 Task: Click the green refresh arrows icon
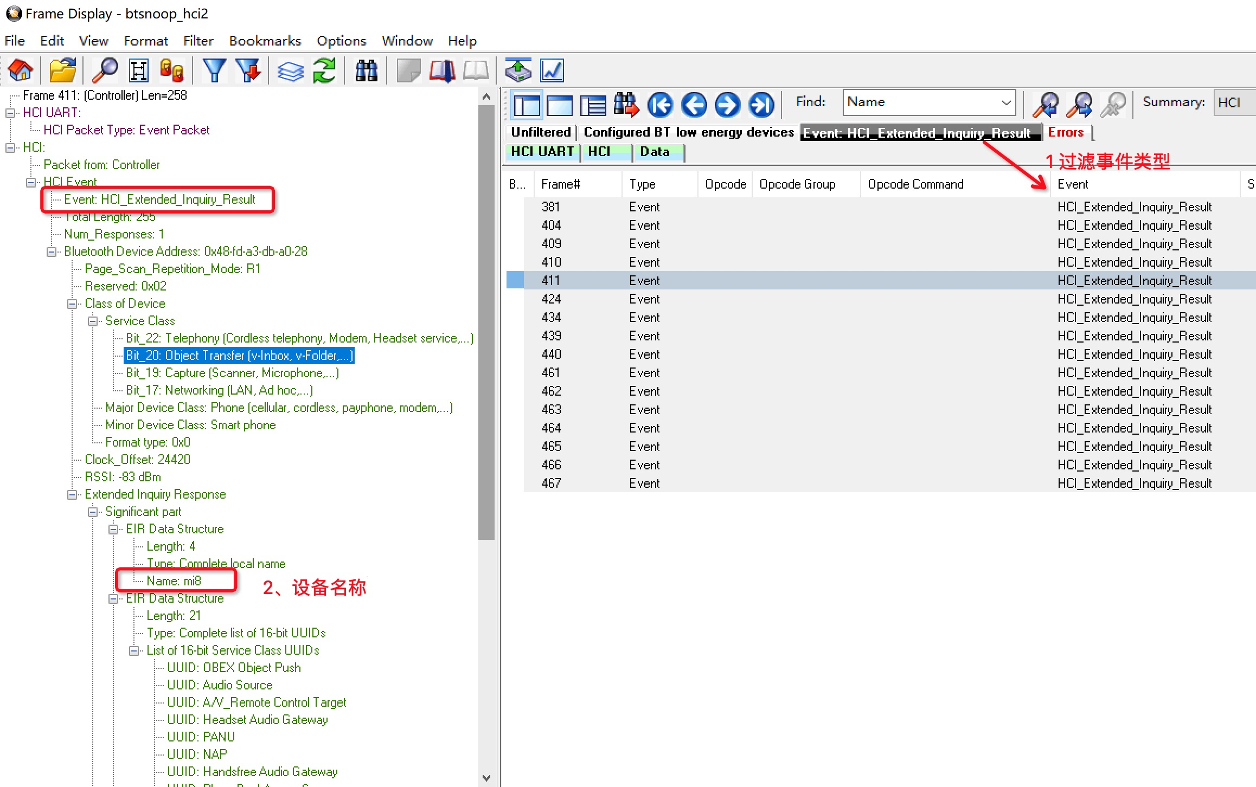[x=324, y=70]
